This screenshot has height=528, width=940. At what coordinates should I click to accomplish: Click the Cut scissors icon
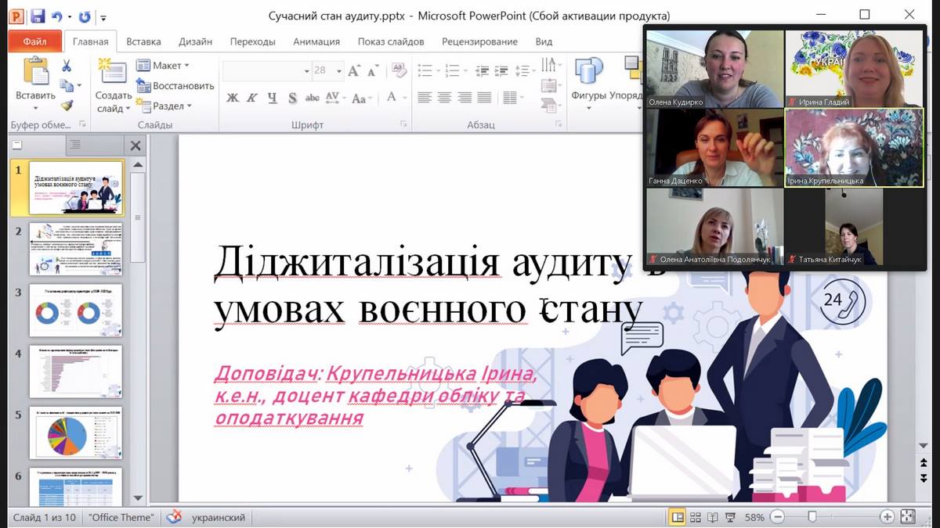coord(67,66)
